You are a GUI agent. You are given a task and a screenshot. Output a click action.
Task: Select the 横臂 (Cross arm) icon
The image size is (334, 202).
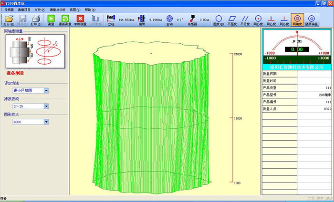pos(141,19)
